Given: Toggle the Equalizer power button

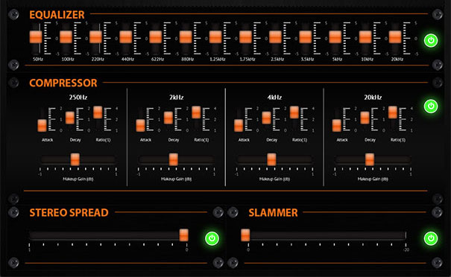Looking at the screenshot, I should click(x=431, y=40).
